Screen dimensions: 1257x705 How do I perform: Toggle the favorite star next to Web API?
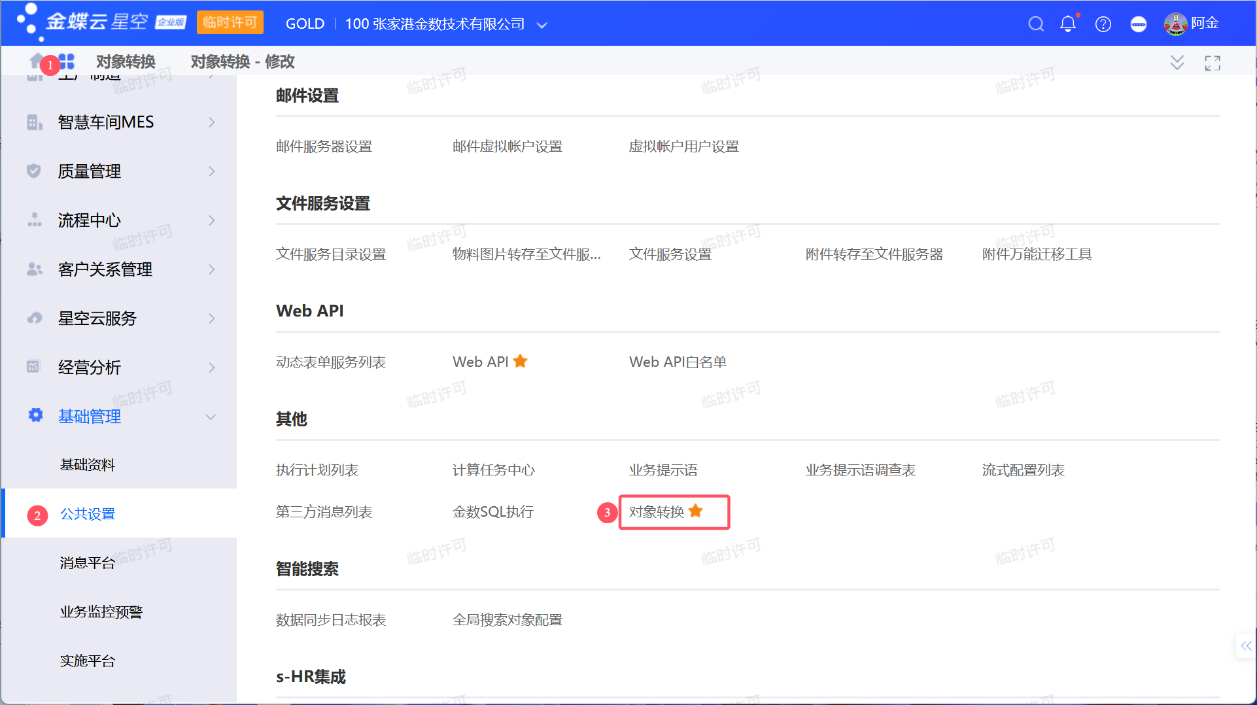[520, 360]
